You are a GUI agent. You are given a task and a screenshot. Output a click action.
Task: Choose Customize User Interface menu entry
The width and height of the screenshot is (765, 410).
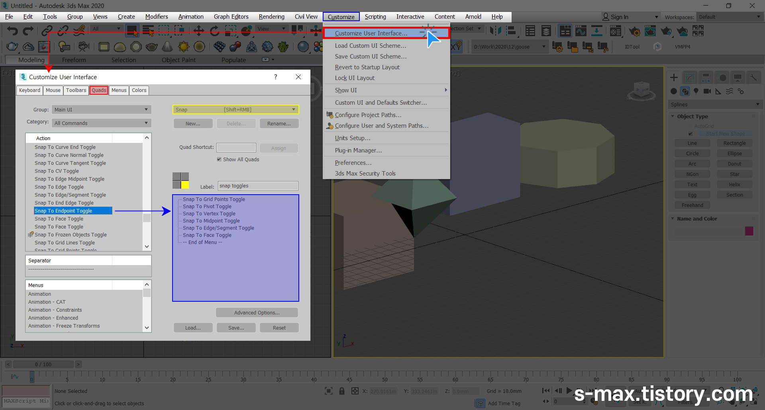[386, 33]
